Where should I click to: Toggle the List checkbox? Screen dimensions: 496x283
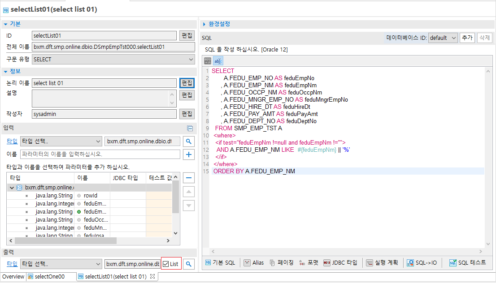166,264
